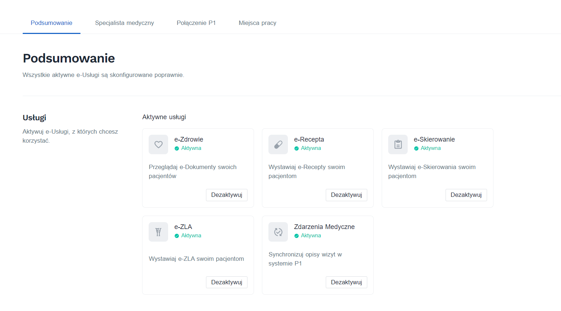Image resolution: width=561 pixels, height=311 pixels.
Task: Open the Podsumowanie tab
Action: 52,23
